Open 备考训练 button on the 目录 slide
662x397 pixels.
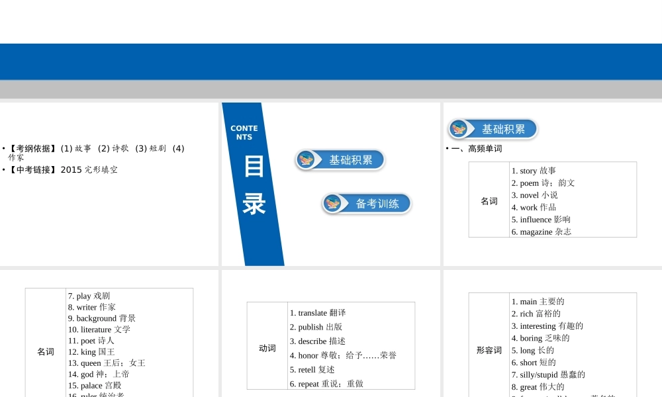(x=367, y=204)
